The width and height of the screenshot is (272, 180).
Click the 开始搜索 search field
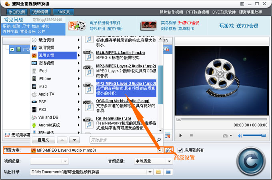click(x=122, y=140)
